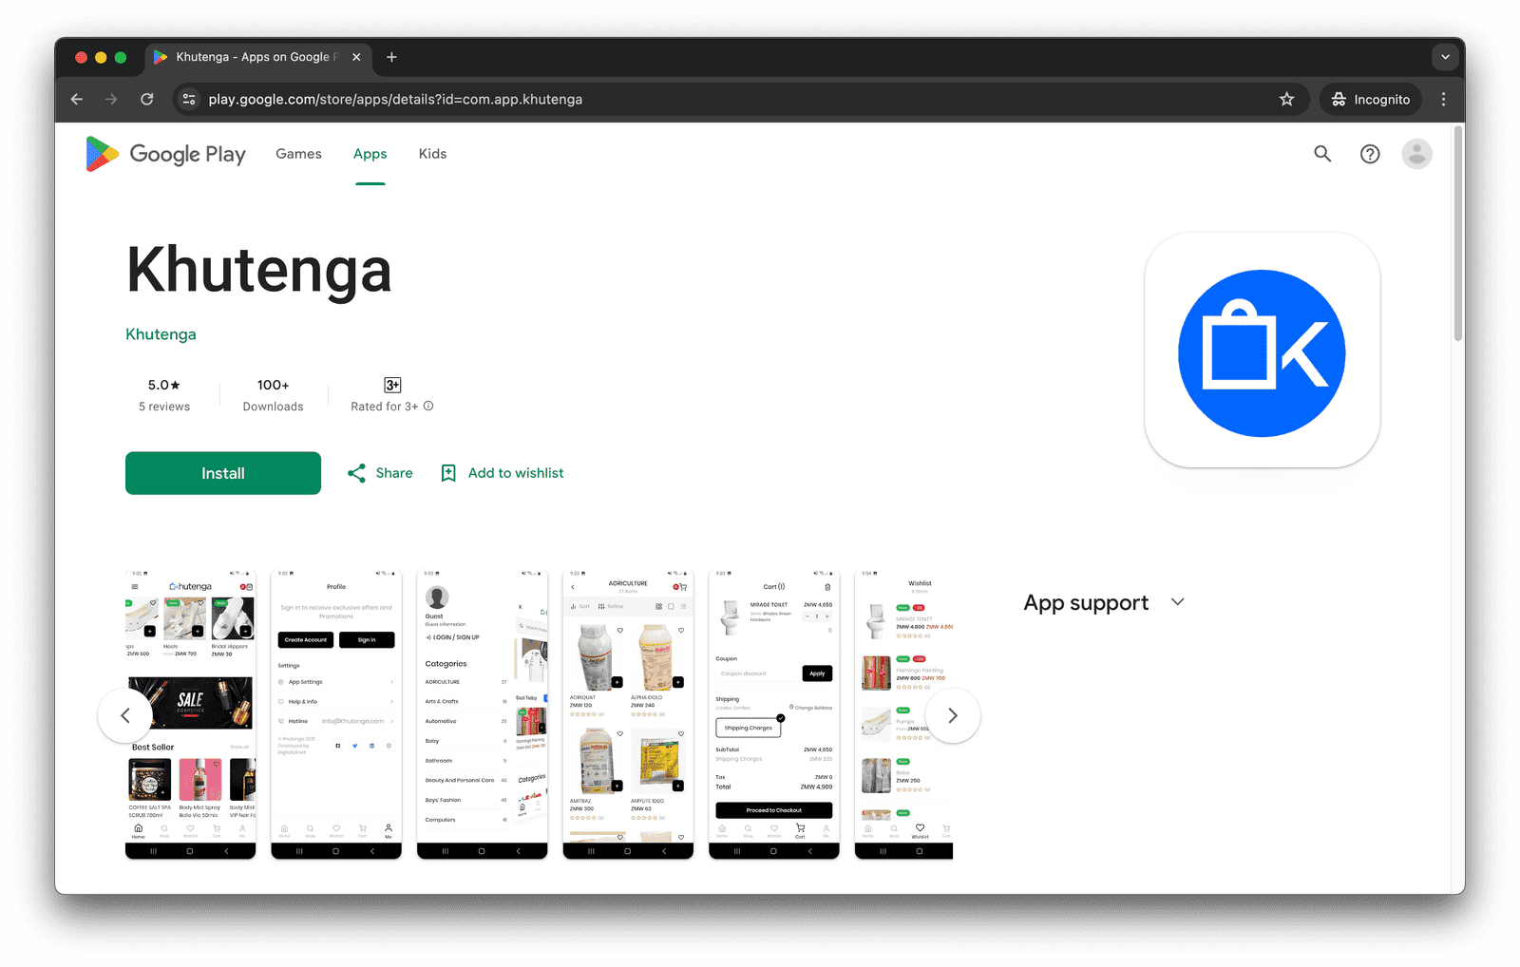Check the Incognito indicator badge
Image resolution: width=1520 pixels, height=967 pixels.
click(x=1369, y=99)
